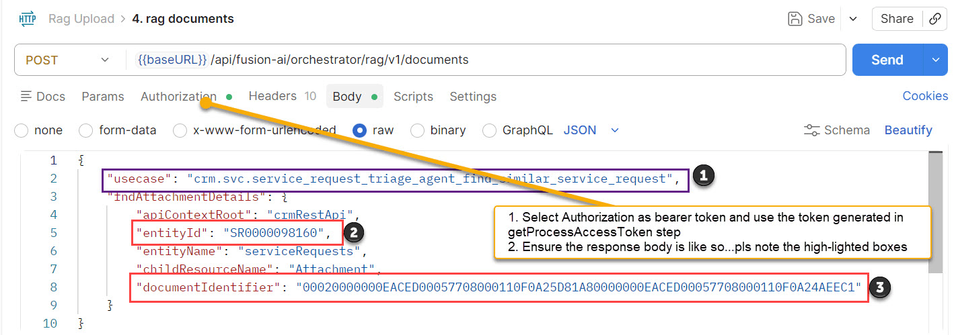
Task: Click the "crmRestApi" value on line 4
Action: pos(311,215)
